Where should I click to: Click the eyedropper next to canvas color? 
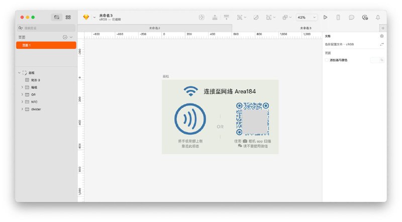tap(382, 60)
